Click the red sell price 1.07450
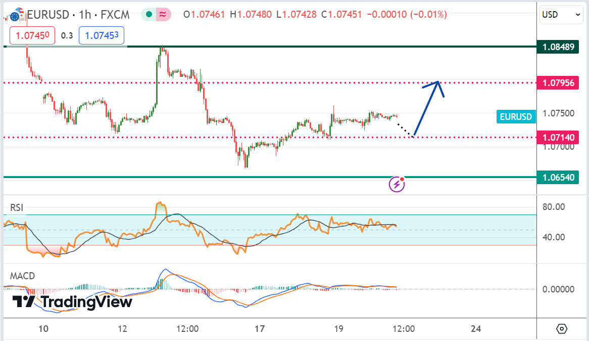Screen dimensions: 589x341 point(32,35)
